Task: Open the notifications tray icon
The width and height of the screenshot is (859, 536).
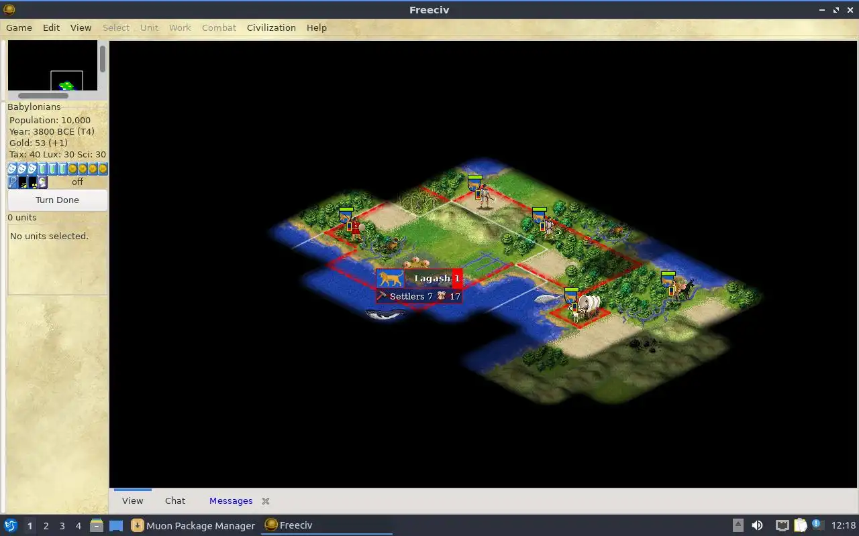Action: [817, 525]
